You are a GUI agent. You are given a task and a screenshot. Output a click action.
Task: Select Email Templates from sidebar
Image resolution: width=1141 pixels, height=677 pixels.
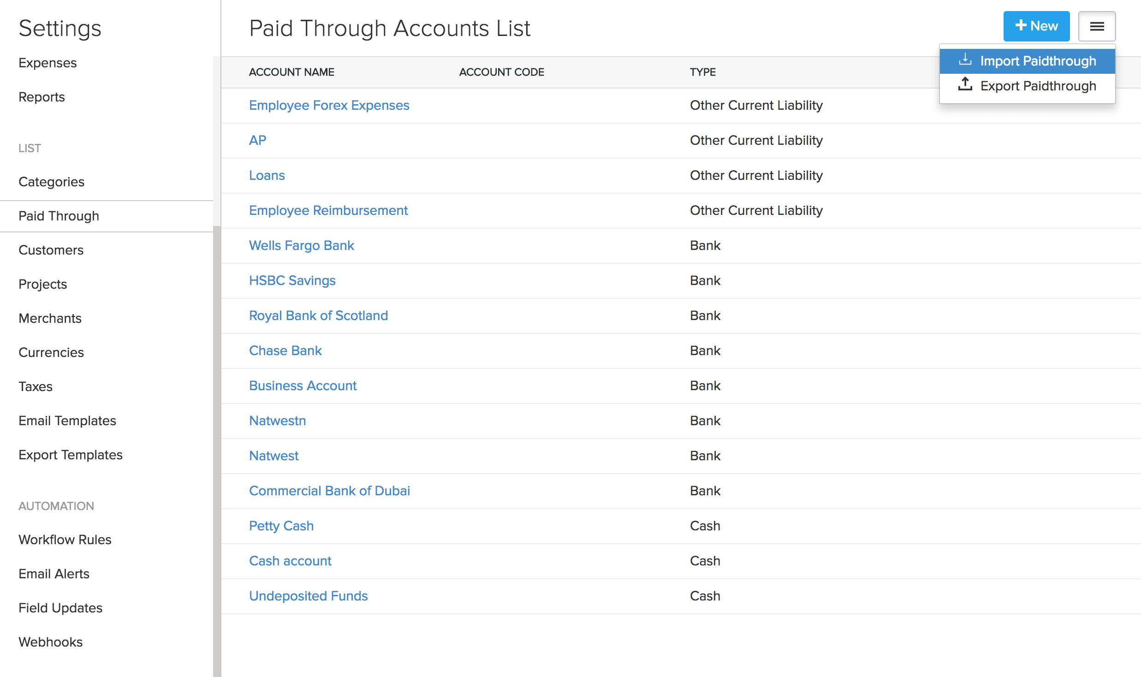pyautogui.click(x=67, y=421)
